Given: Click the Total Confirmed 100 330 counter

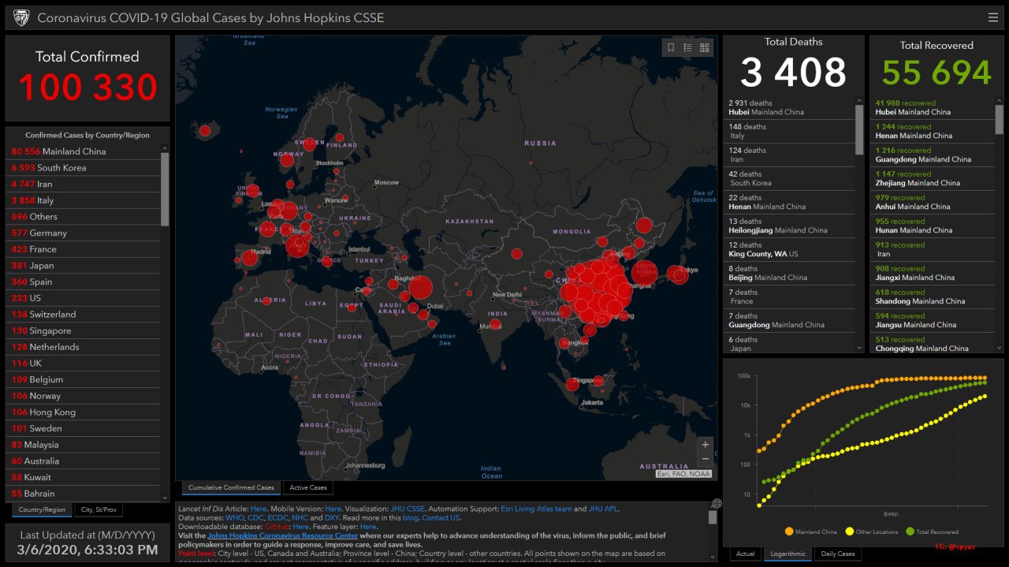Looking at the screenshot, I should coord(87,77).
